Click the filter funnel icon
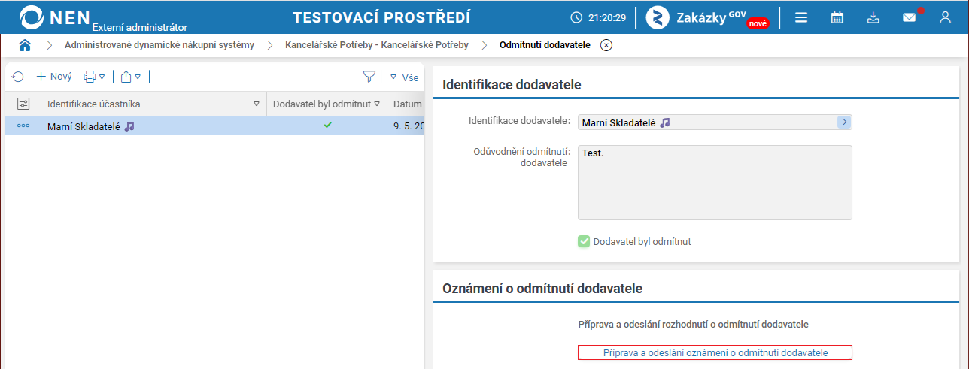969x369 pixels. (369, 77)
